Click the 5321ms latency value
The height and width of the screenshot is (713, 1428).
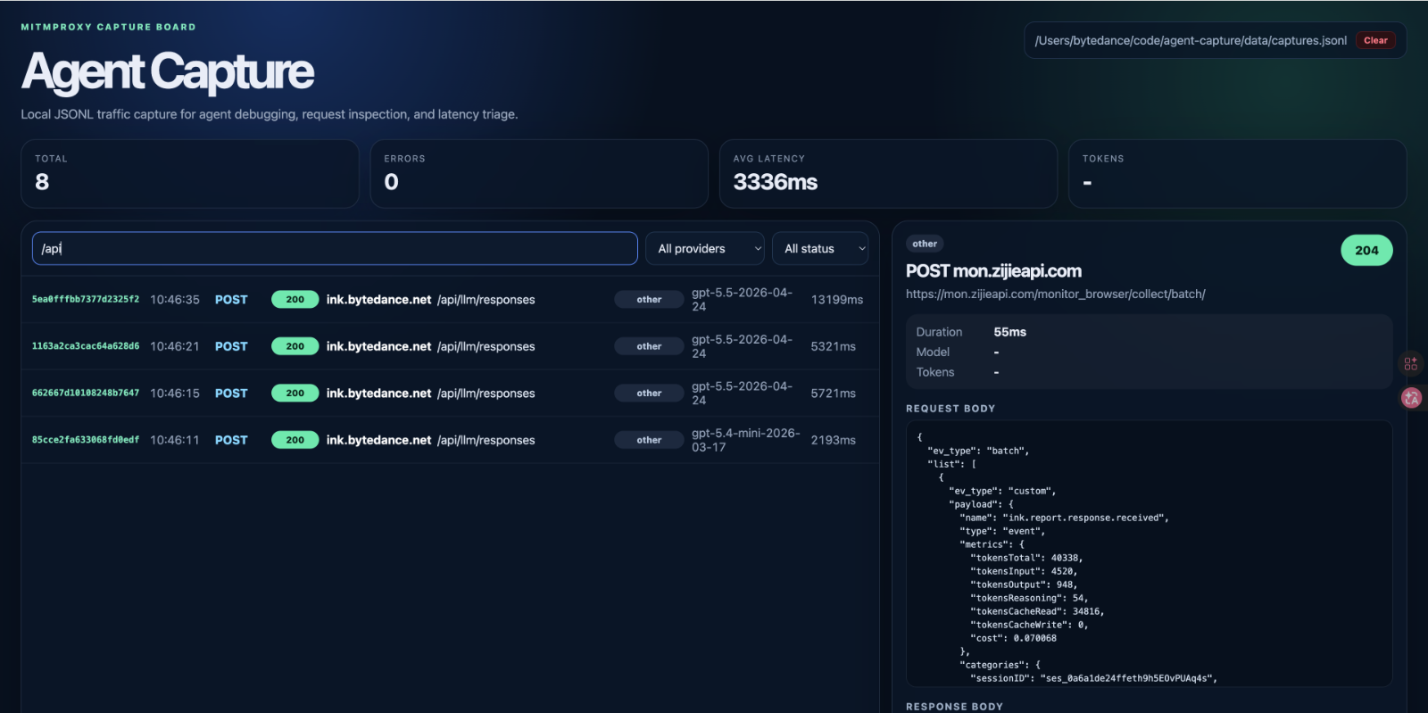coord(834,346)
